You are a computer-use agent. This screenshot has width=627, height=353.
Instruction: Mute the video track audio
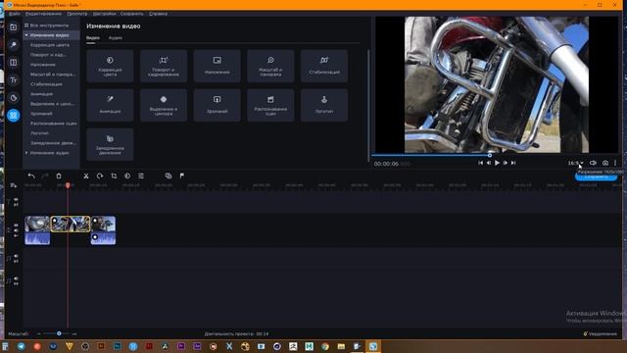16,230
